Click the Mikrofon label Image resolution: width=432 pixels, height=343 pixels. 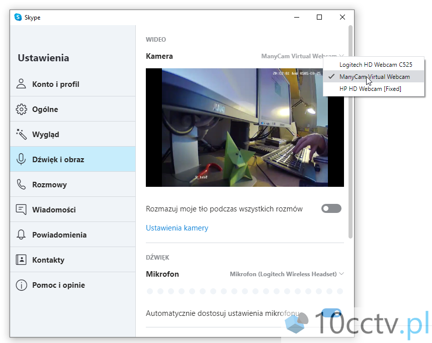162,274
